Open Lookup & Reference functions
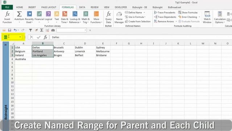This screenshot has height=131, width=232. [75, 17]
